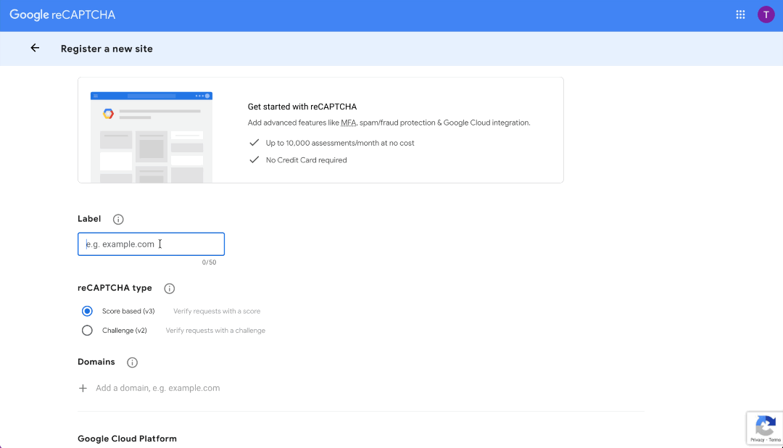Click the reCAPTCHA promo illustration thumbnail
783x448 pixels.
[151, 136]
